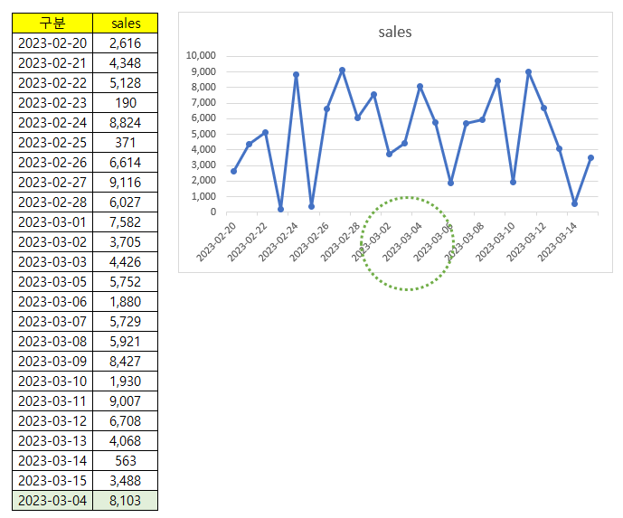This screenshot has height=518, width=623.
Task: Select the date cell 2023-03-13
Action: [x=52, y=440]
